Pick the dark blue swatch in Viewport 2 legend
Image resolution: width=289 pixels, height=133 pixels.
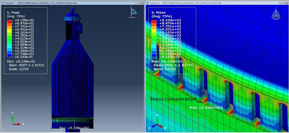(x=154, y=55)
